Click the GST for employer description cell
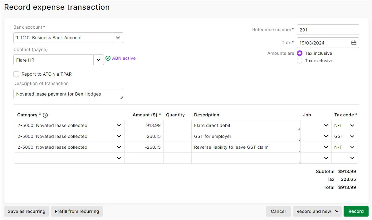This screenshot has height=220, width=372. tap(246, 136)
